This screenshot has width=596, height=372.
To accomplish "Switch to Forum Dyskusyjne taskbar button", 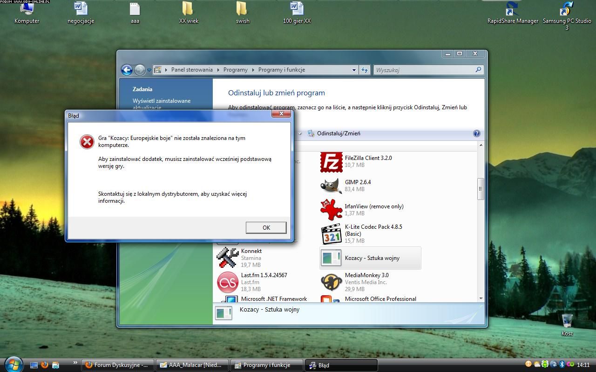I will point(118,365).
